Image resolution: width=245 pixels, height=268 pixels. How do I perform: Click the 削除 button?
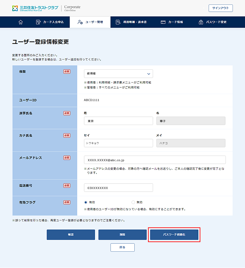click(122, 234)
